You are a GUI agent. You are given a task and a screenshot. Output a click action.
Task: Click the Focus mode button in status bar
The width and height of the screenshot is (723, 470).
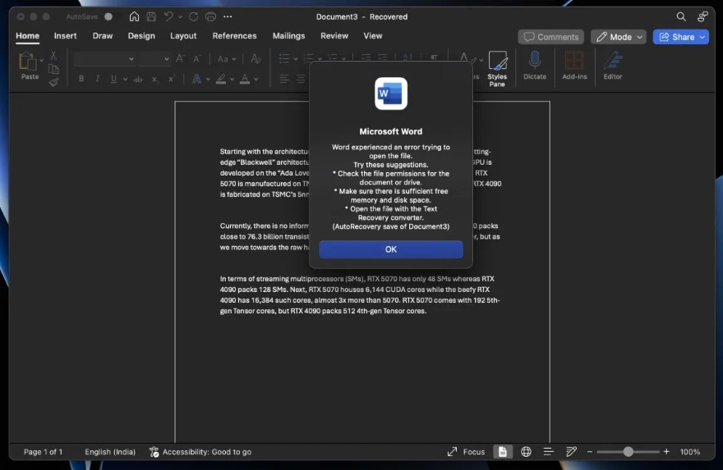466,452
